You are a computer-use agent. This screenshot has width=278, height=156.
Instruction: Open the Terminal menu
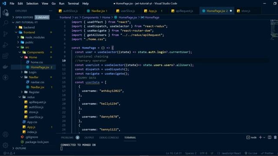[73, 3]
